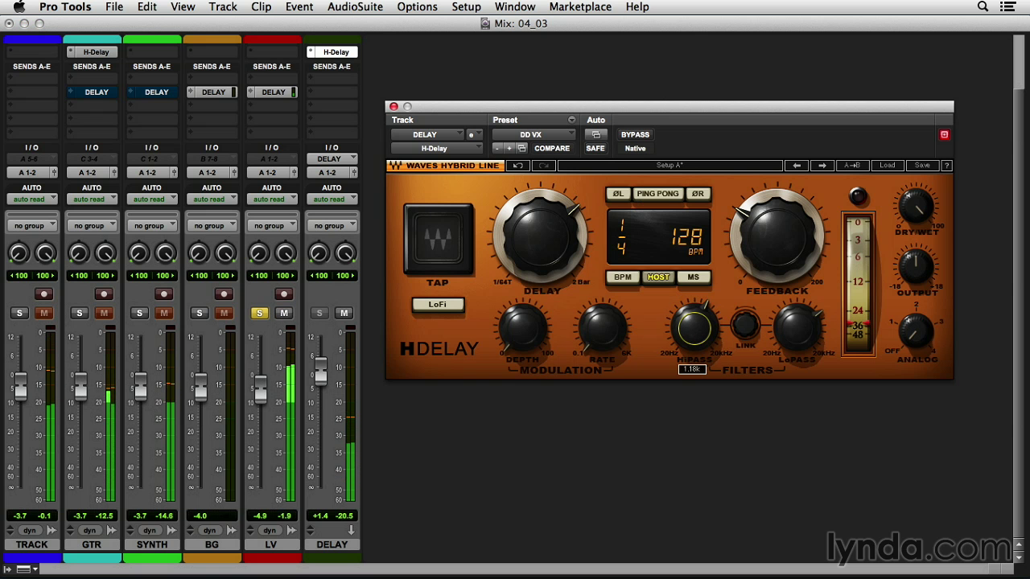Image resolution: width=1030 pixels, height=579 pixels.
Task: Record-enable the LV channel
Action: 283,294
